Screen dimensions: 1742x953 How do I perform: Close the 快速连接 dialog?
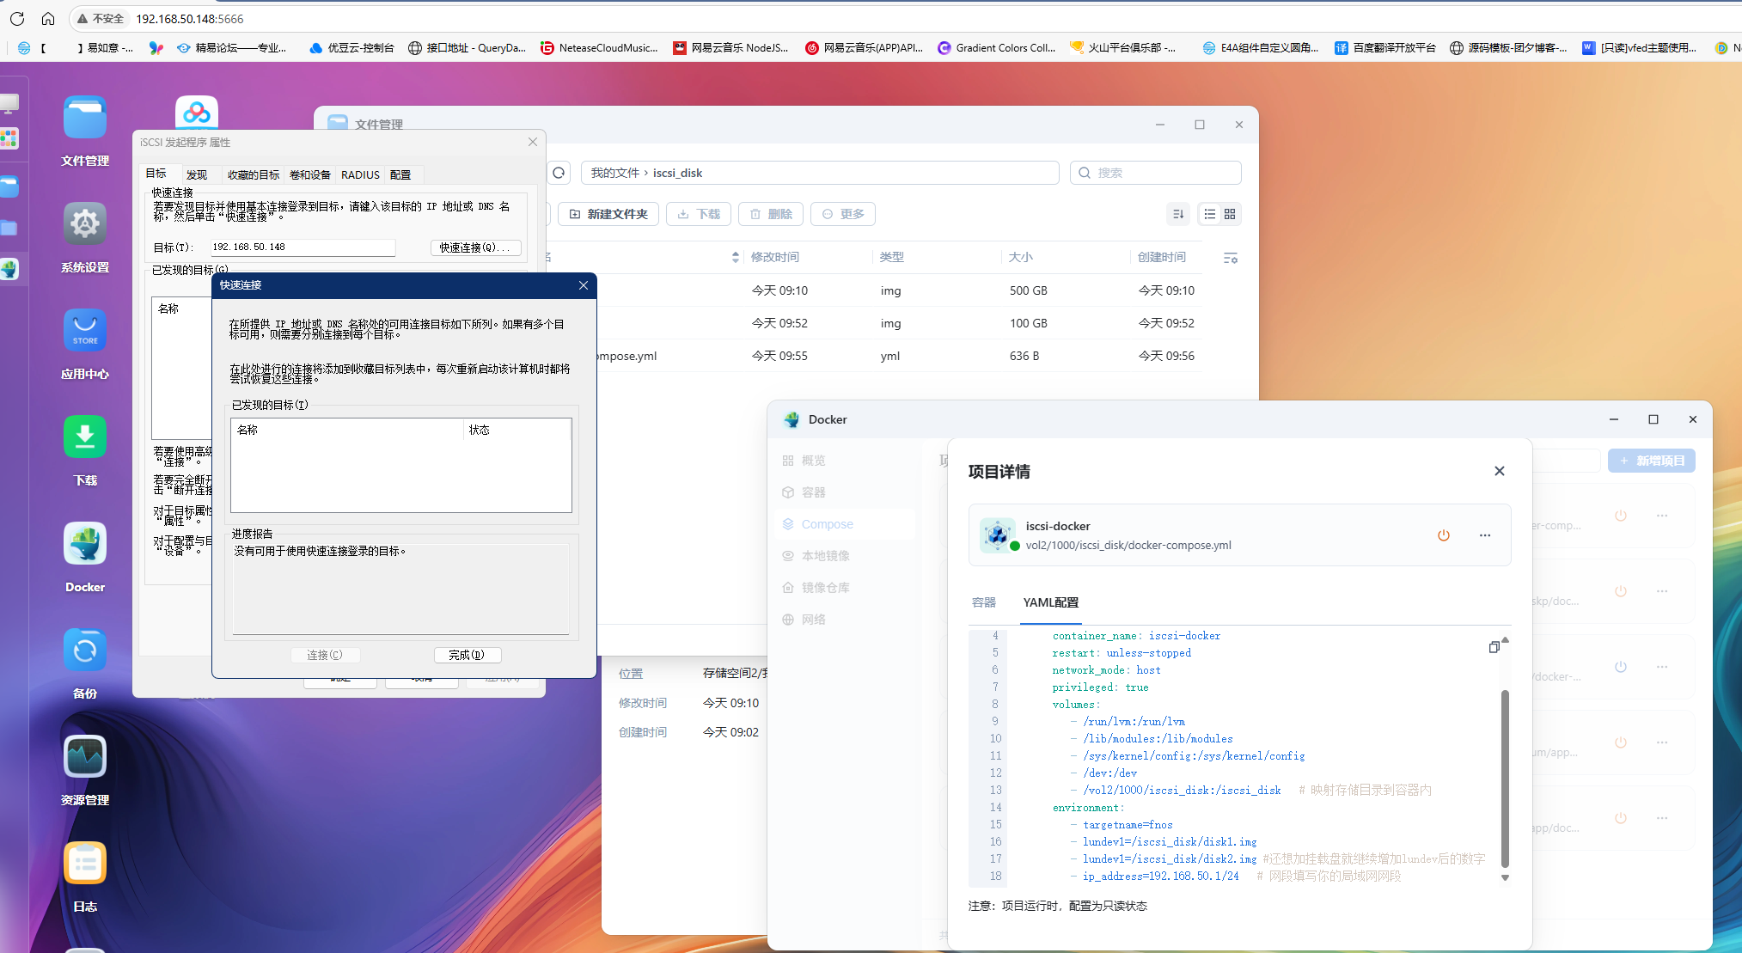(x=584, y=285)
